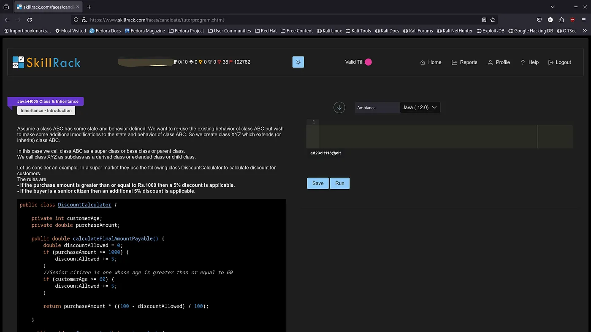Open Help in SkillRack menu
Image resolution: width=591 pixels, height=332 pixels.
click(x=529, y=62)
